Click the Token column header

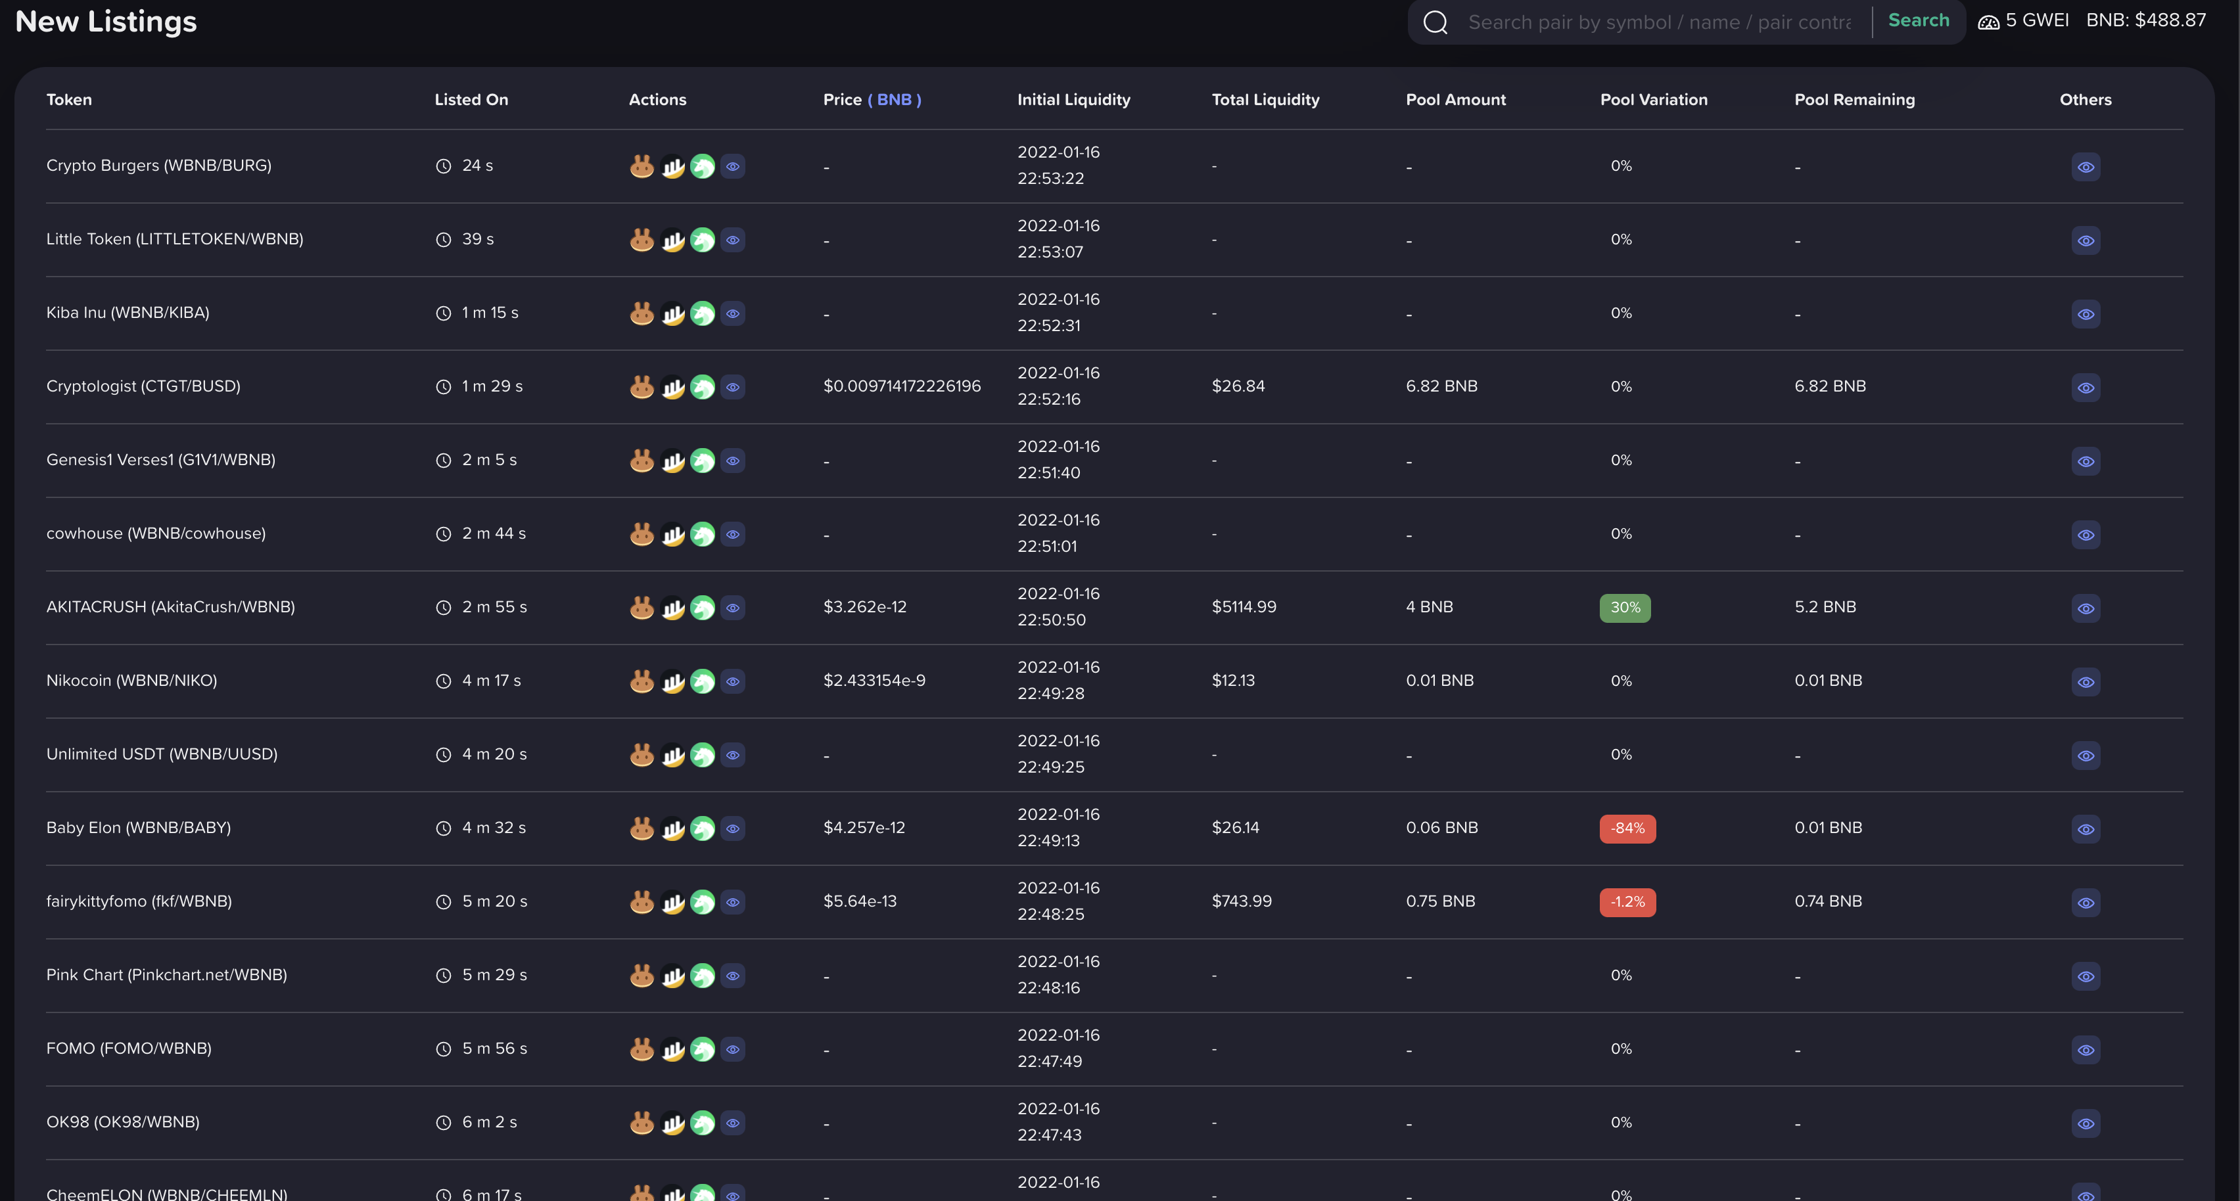point(69,100)
